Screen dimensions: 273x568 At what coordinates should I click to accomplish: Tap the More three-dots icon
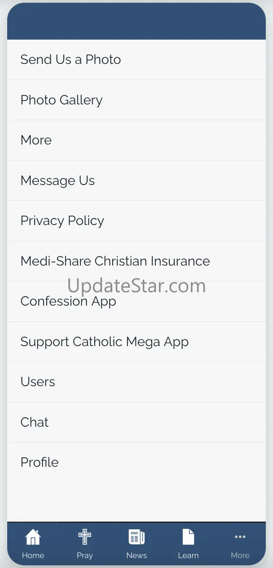click(240, 536)
